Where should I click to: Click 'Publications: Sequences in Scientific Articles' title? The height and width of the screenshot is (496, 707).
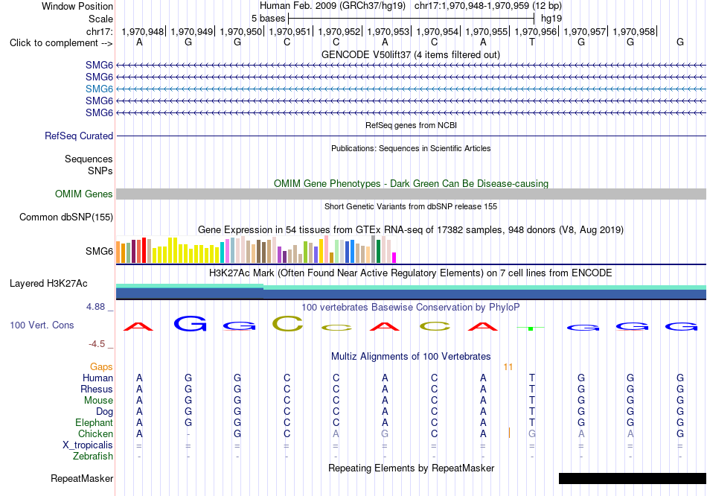411,148
